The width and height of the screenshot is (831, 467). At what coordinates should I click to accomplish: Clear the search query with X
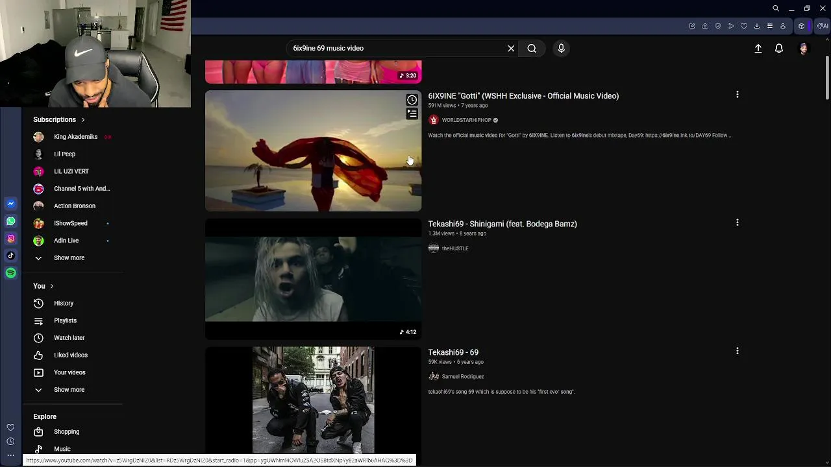coord(511,48)
